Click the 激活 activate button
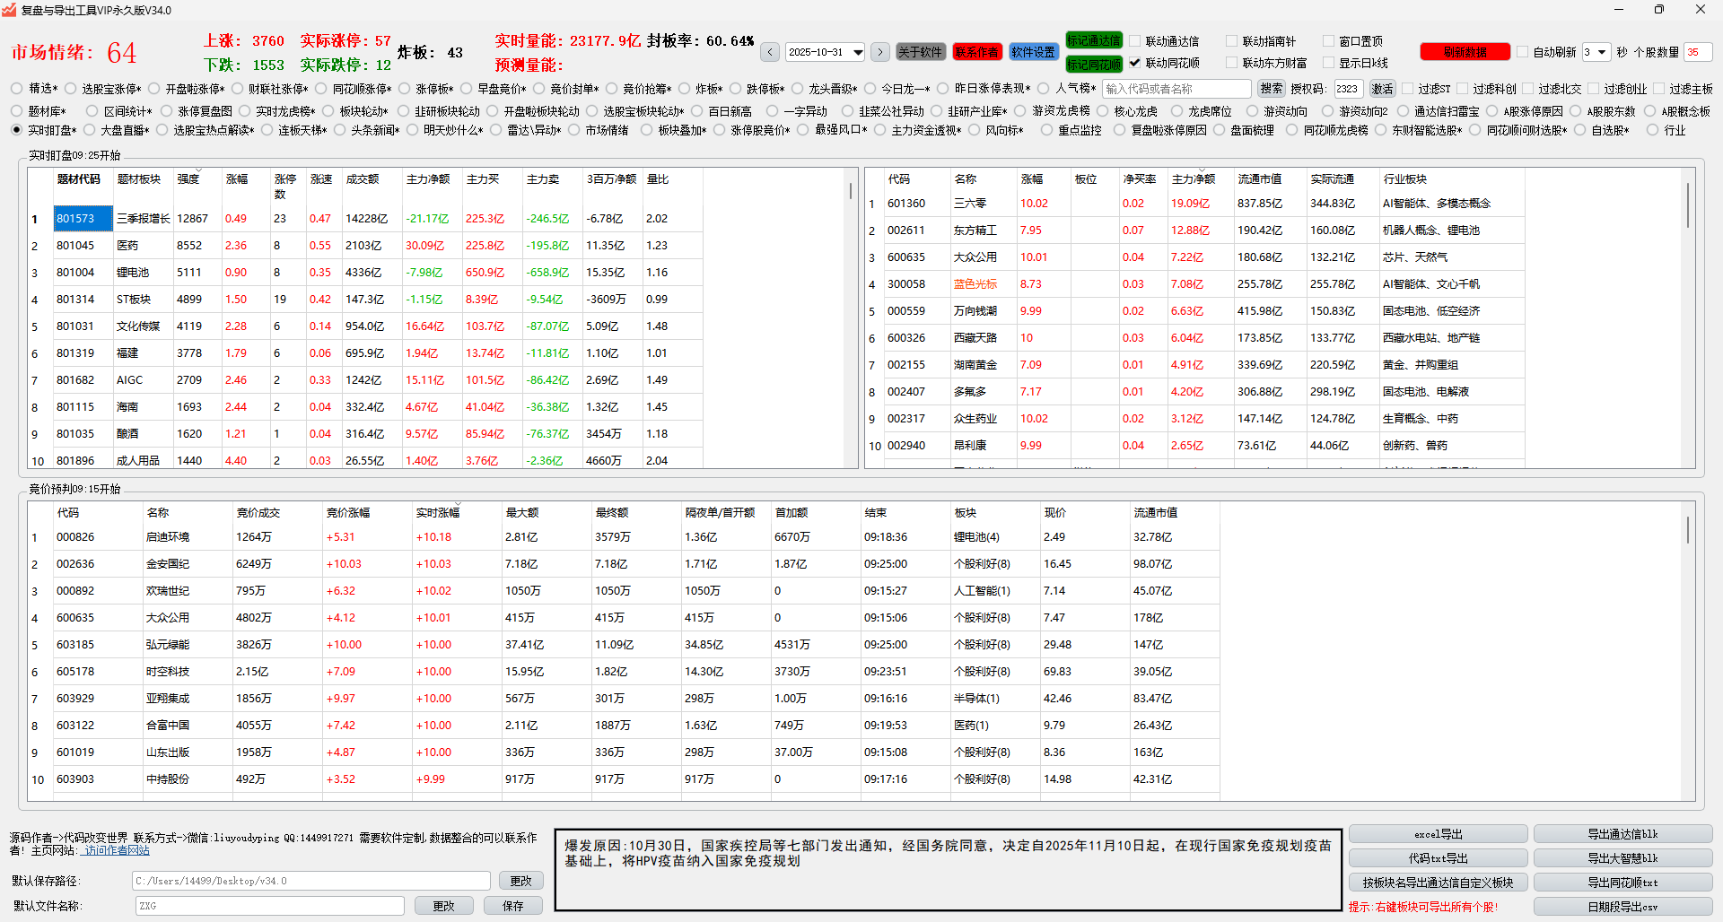This screenshot has width=1723, height=922. tap(1383, 89)
